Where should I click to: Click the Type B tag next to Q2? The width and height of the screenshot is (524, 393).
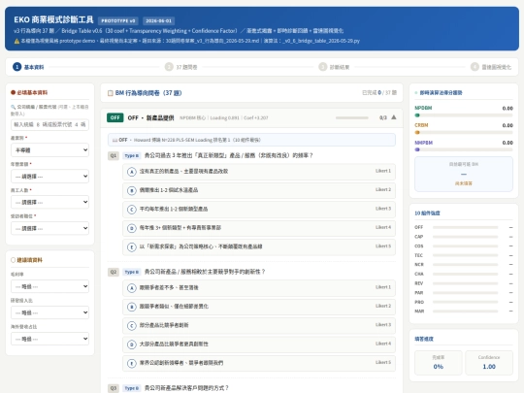click(132, 272)
